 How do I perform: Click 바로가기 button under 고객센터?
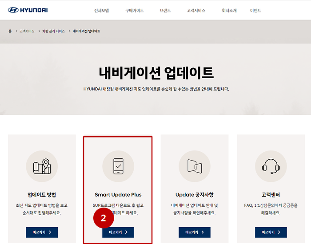pos(271,232)
